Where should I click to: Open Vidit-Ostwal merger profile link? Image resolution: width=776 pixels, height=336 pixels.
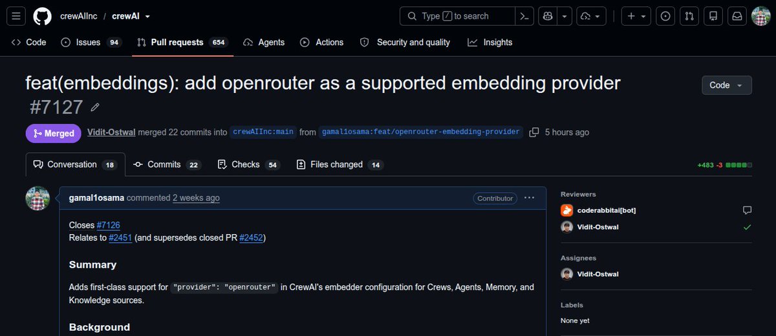(x=111, y=132)
